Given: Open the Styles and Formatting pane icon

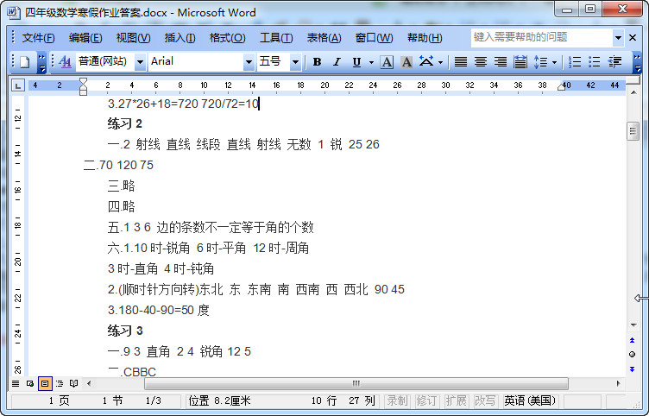Looking at the screenshot, I should [65, 62].
